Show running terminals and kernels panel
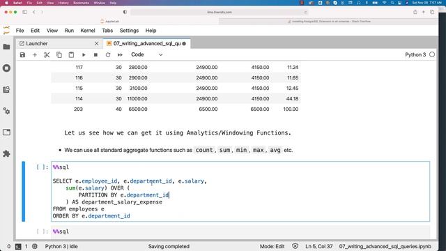 click(6, 68)
